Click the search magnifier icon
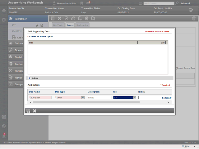The height and width of the screenshot is (149, 199). [x=177, y=3]
